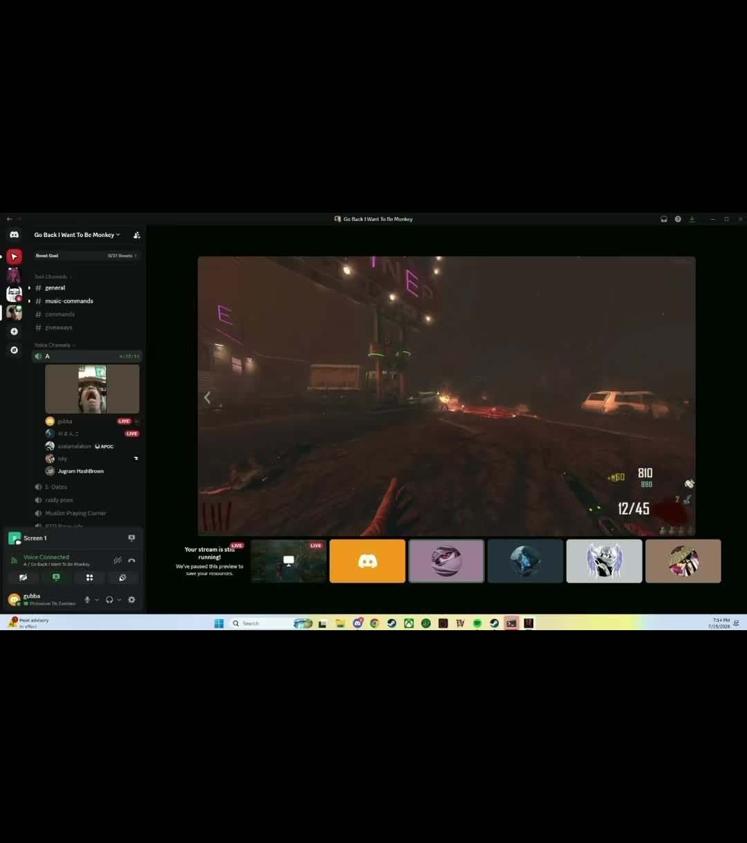Click the inbox icon in title bar

[x=664, y=219]
